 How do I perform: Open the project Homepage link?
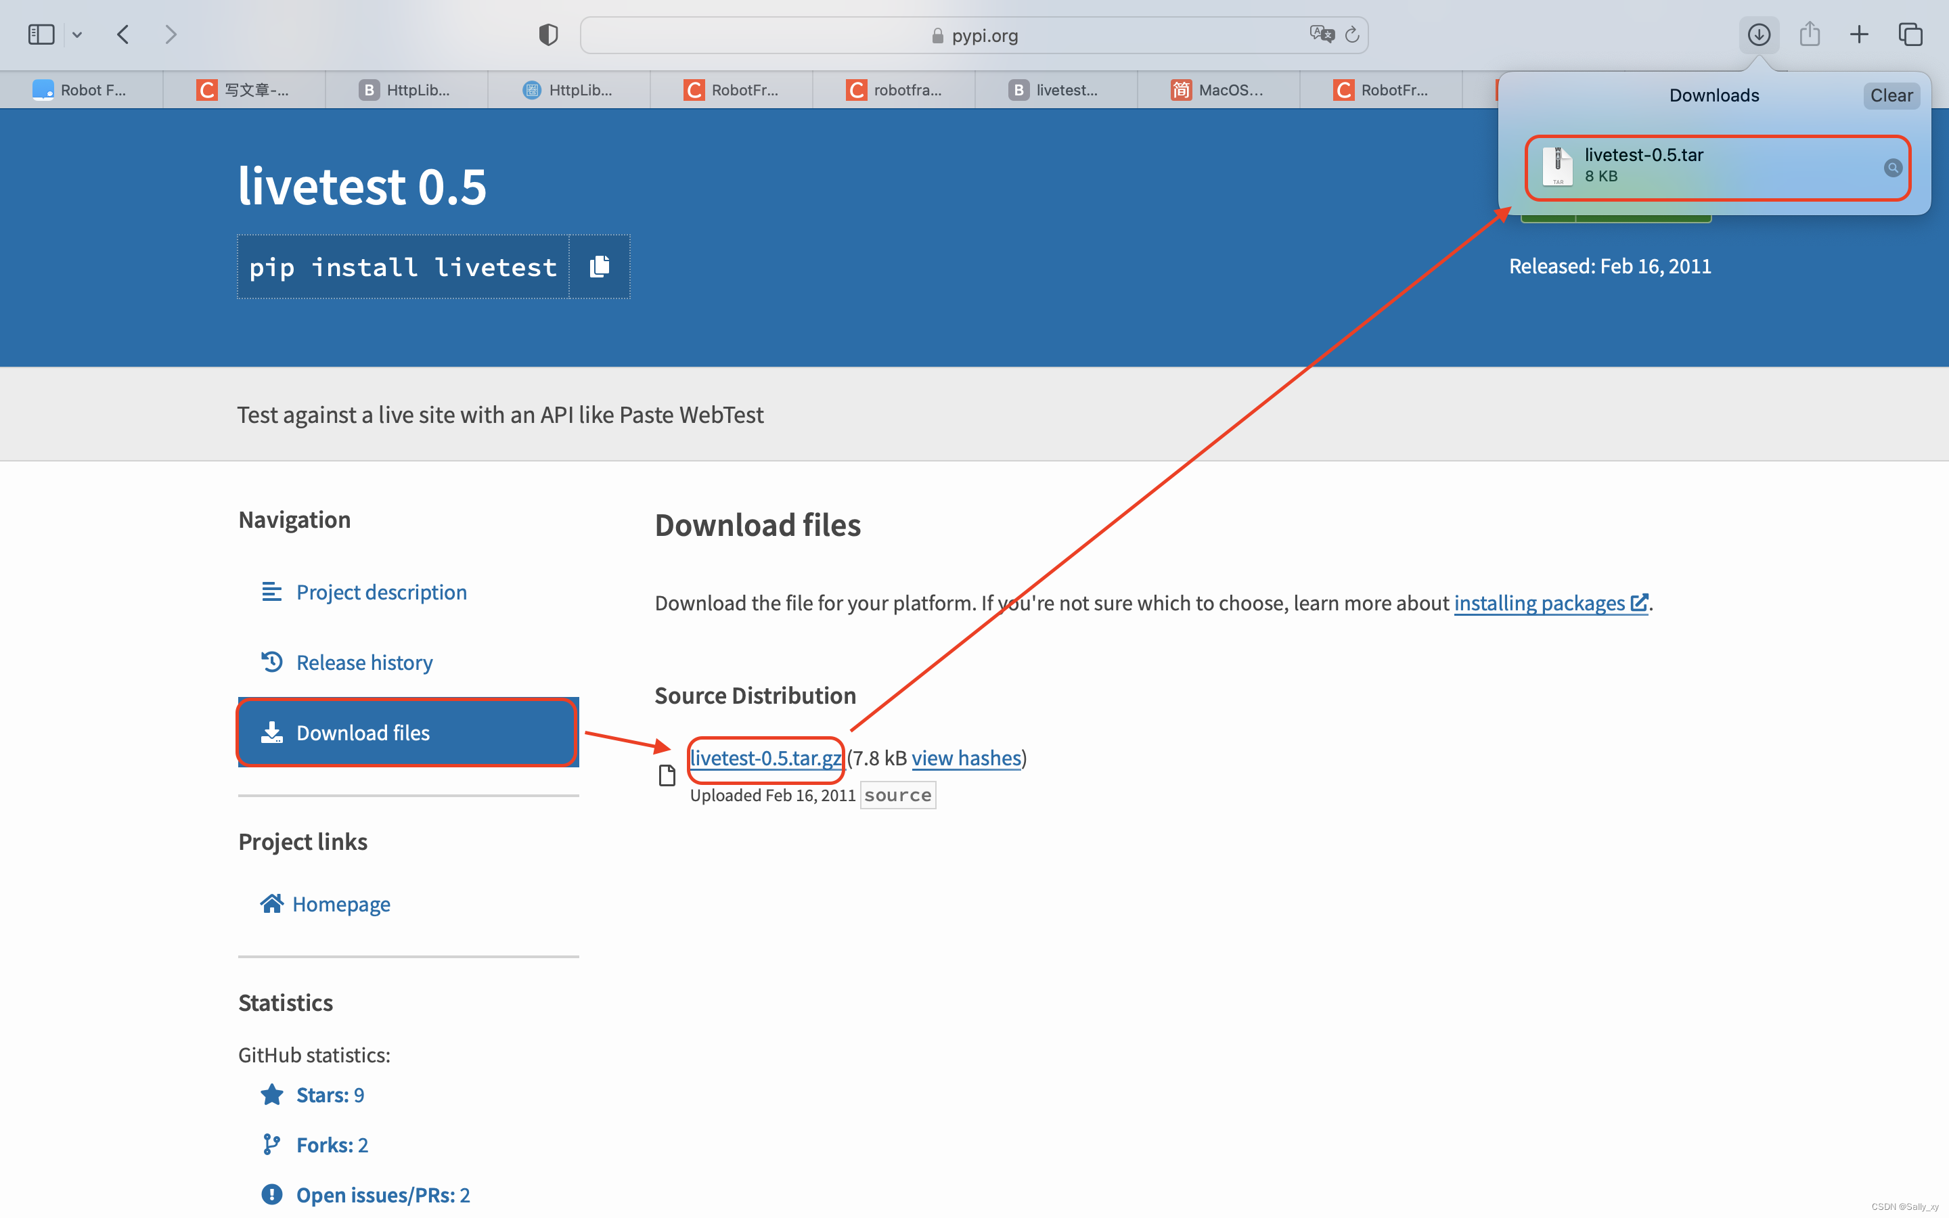coord(342,904)
